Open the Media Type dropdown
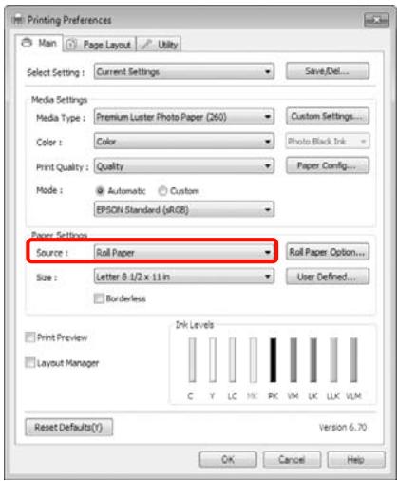 point(184,117)
